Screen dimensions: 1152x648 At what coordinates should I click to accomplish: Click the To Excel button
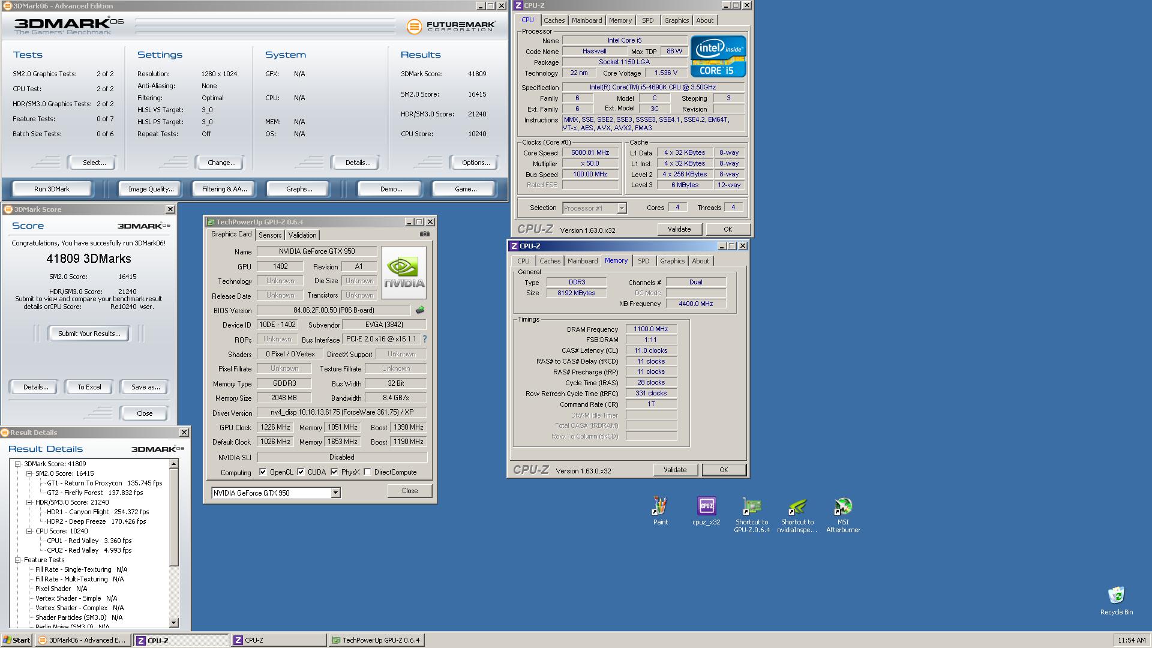[x=89, y=387]
